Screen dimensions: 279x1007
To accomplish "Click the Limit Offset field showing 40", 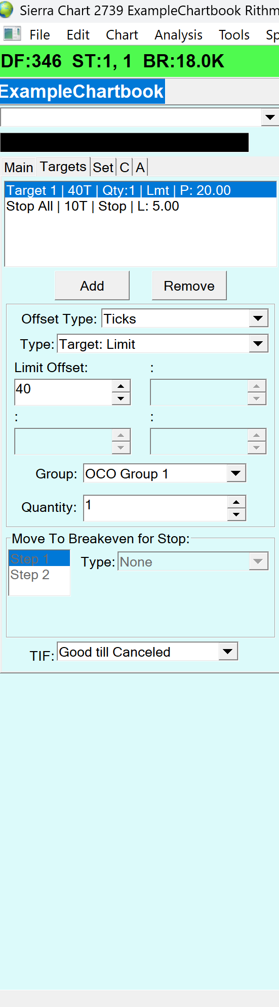I will pyautogui.click(x=63, y=392).
